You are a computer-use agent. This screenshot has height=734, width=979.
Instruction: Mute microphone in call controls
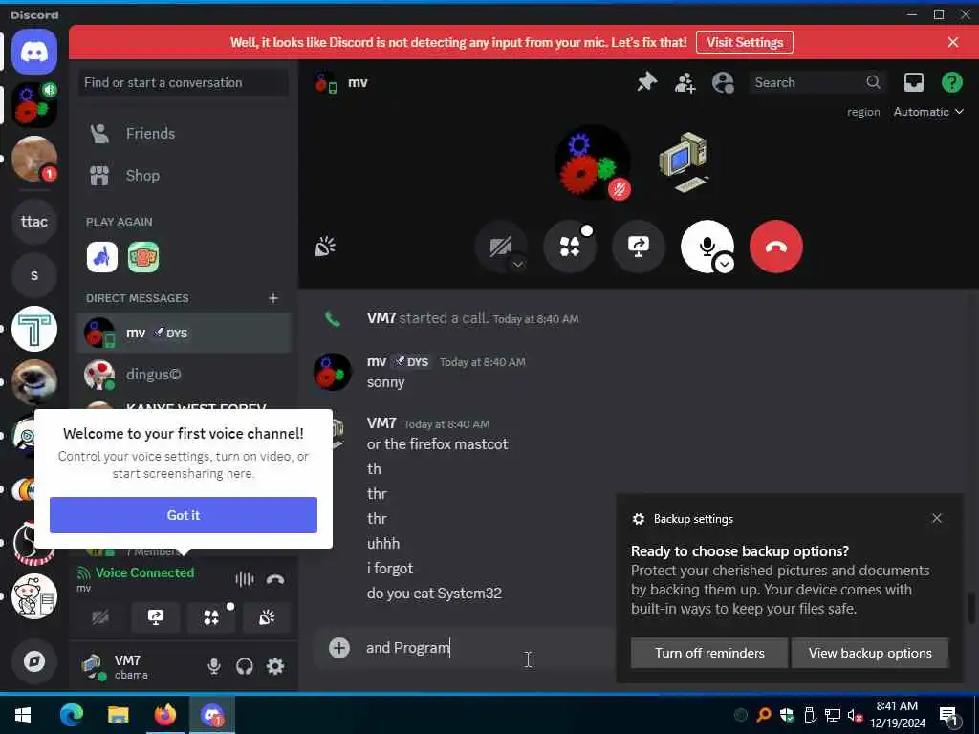click(707, 247)
